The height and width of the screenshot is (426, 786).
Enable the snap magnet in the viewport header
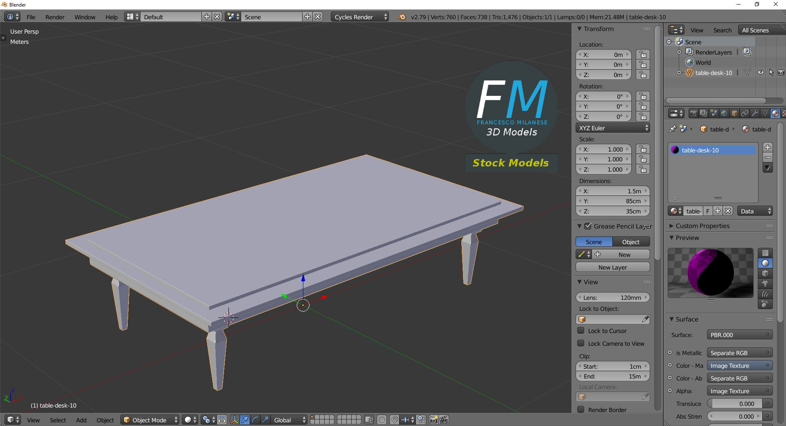click(x=395, y=420)
